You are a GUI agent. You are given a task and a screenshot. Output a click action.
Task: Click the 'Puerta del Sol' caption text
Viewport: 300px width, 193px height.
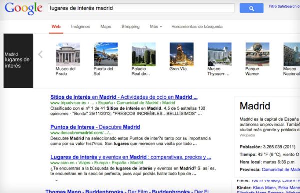[103, 71]
